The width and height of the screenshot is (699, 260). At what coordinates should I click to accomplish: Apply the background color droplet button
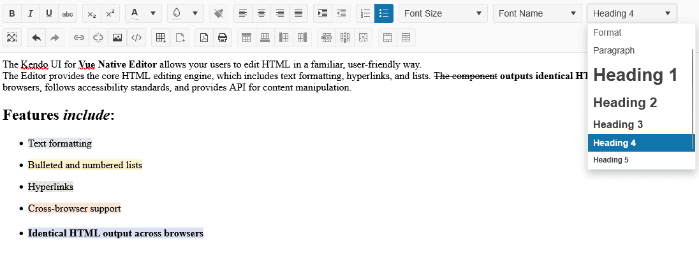177,13
